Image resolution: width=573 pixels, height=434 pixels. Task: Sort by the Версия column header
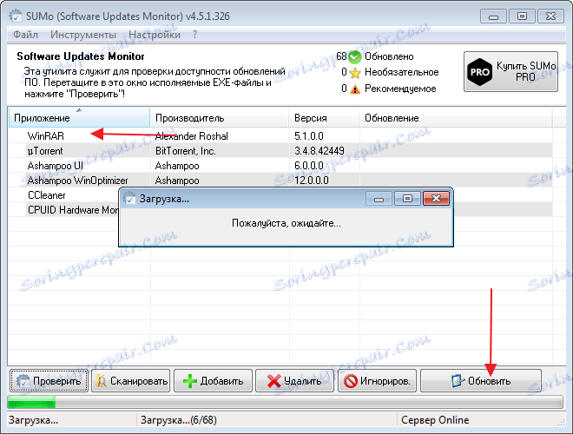point(324,118)
